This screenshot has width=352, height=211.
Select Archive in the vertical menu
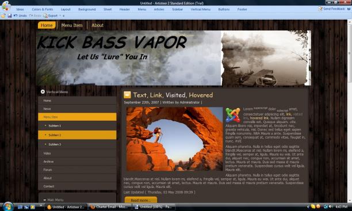pyautogui.click(x=77, y=162)
